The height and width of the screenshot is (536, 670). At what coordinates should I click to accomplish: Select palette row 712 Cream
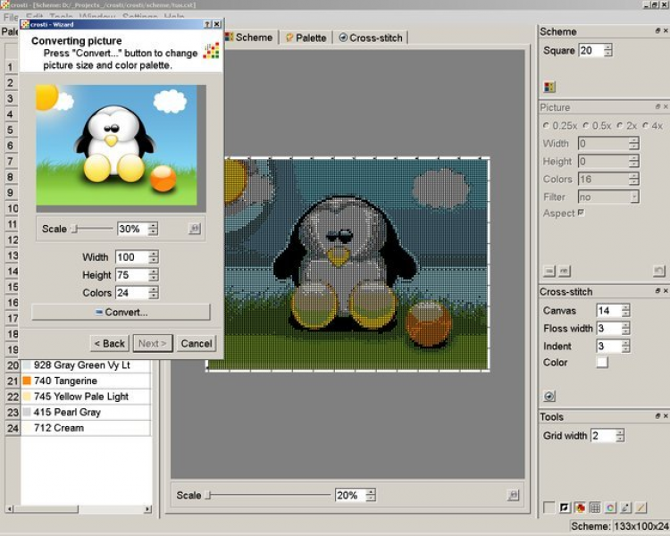(87, 428)
